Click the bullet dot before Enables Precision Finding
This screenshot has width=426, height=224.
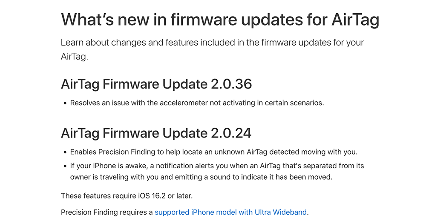(65, 152)
